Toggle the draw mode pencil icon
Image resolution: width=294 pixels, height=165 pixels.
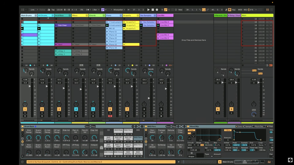tap(226, 10)
